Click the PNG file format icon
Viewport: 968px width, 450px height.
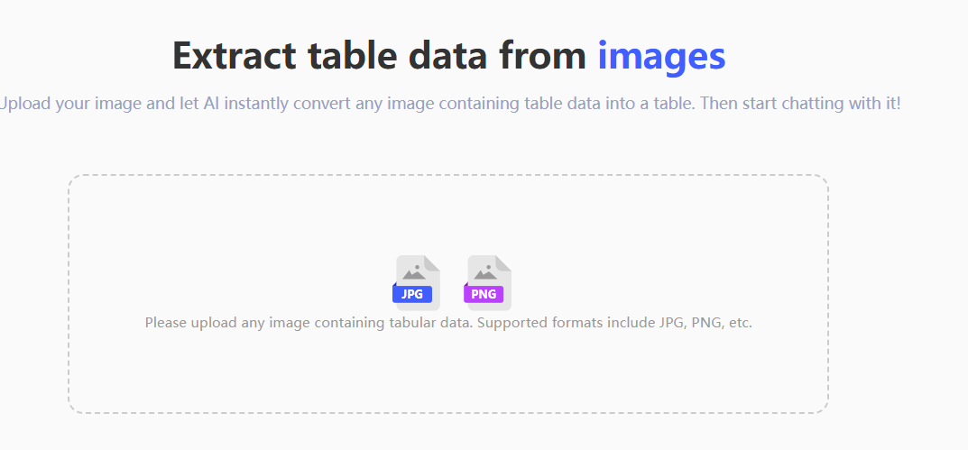tap(489, 280)
